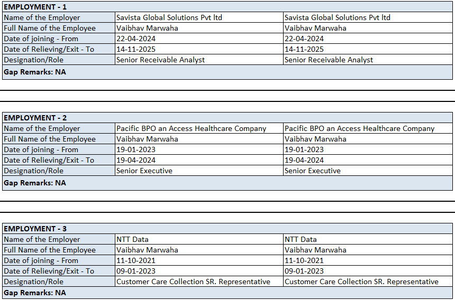
Task: Select middle-column 'Senior Receivable Analyst' cell
Action: pyautogui.click(x=199, y=60)
